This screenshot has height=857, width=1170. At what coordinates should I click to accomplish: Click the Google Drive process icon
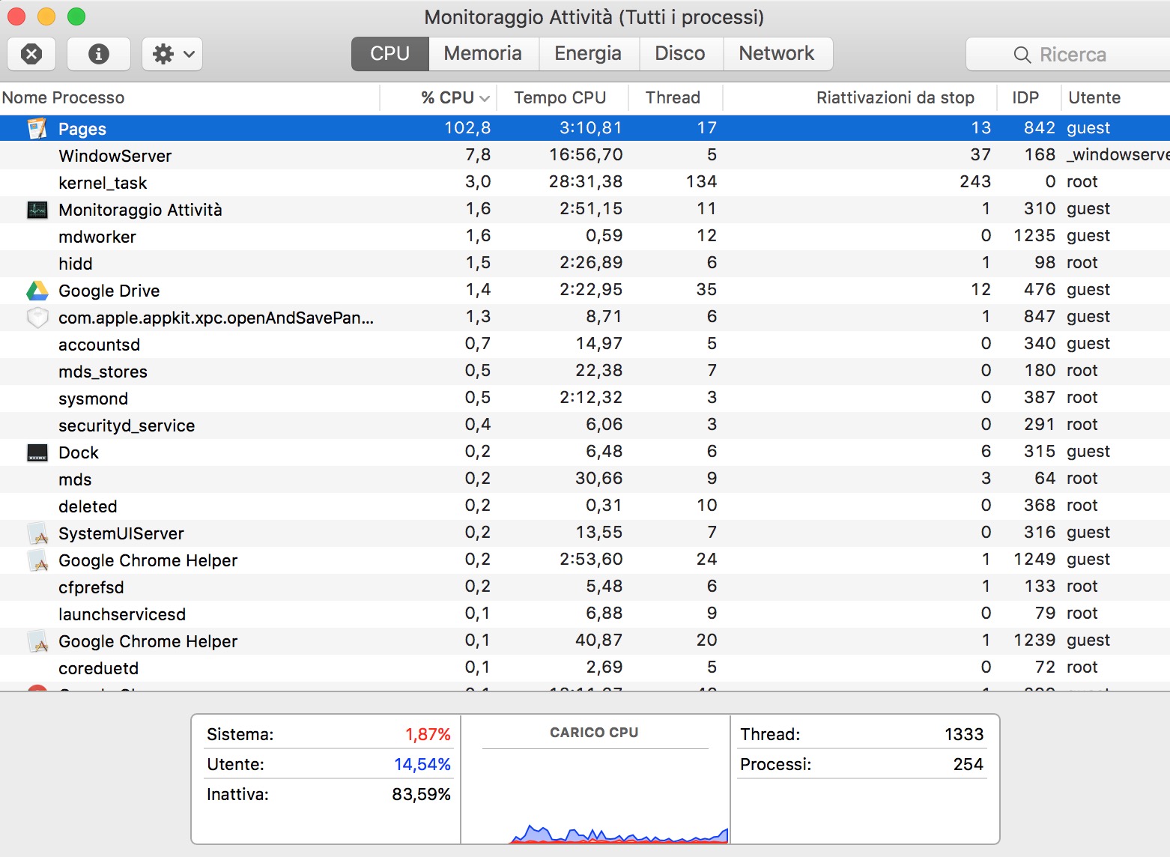36,290
